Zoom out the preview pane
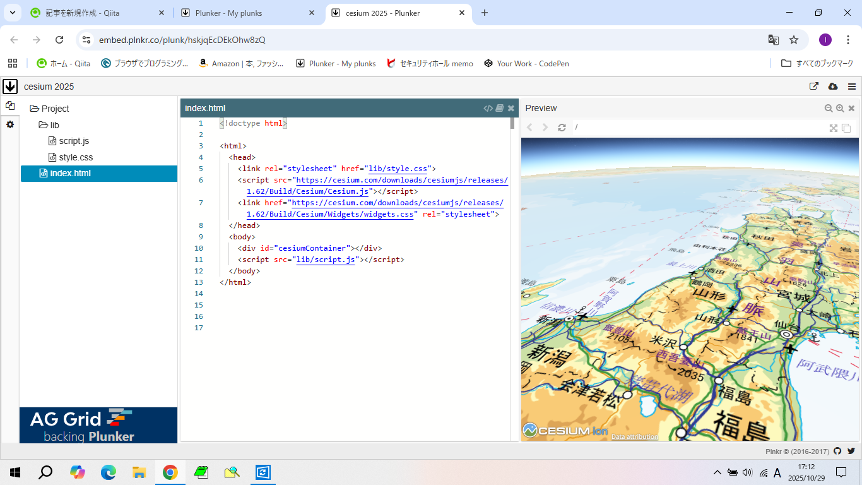This screenshot has width=862, height=485. click(829, 108)
